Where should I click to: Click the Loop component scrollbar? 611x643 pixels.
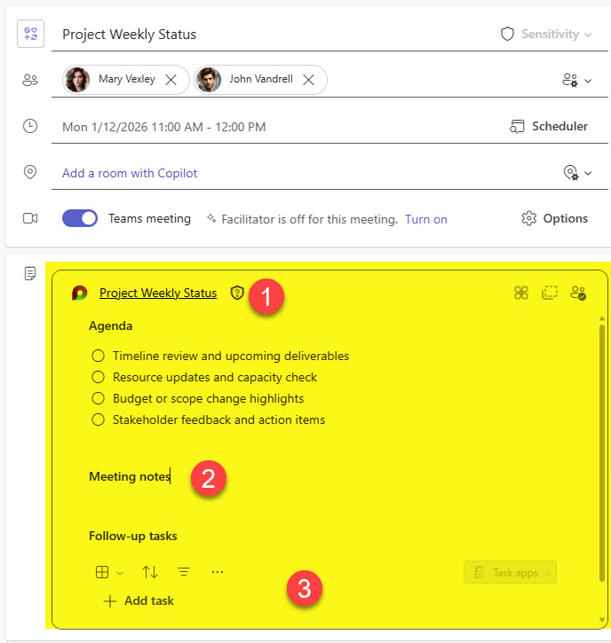click(602, 453)
